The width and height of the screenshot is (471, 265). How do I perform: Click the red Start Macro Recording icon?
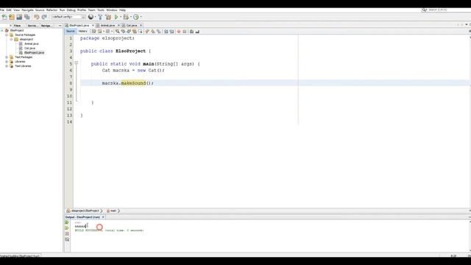tap(179, 31)
